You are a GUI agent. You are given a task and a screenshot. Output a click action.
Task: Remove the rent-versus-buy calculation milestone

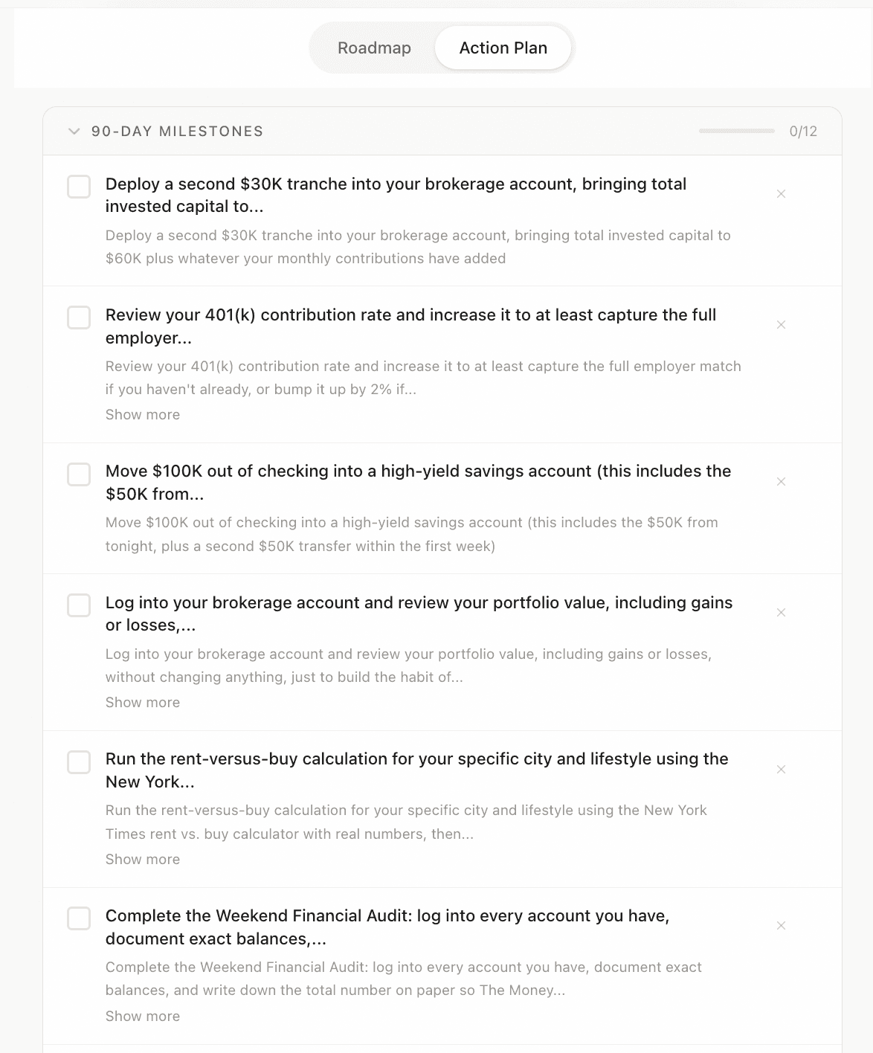(x=781, y=770)
